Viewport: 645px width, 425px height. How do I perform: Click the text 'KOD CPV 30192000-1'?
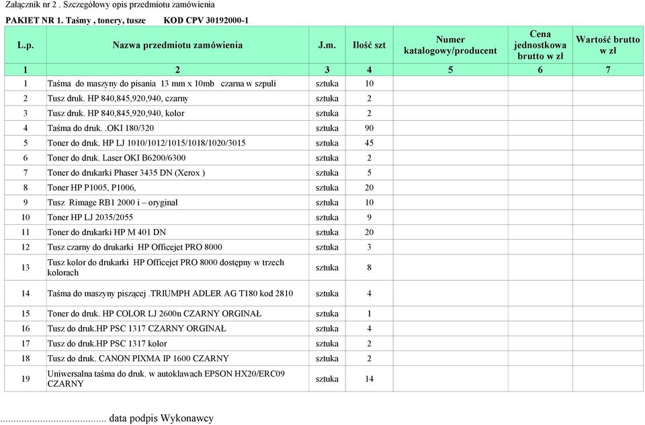[x=206, y=21]
